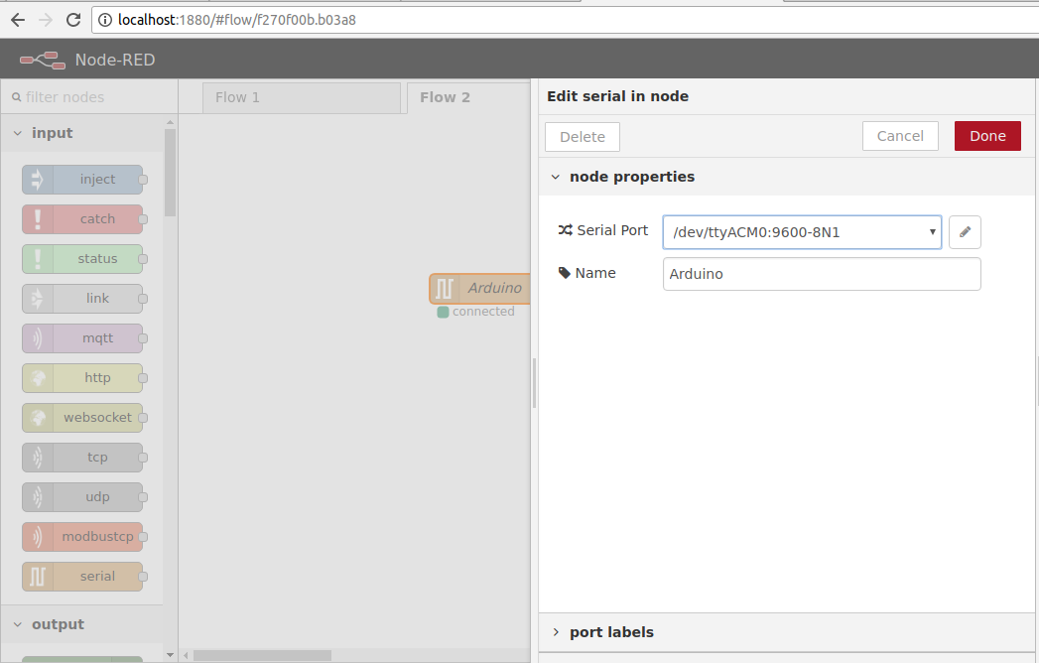Image resolution: width=1039 pixels, height=663 pixels.
Task: Click the 'Edit serial in node' title
Action: click(617, 97)
